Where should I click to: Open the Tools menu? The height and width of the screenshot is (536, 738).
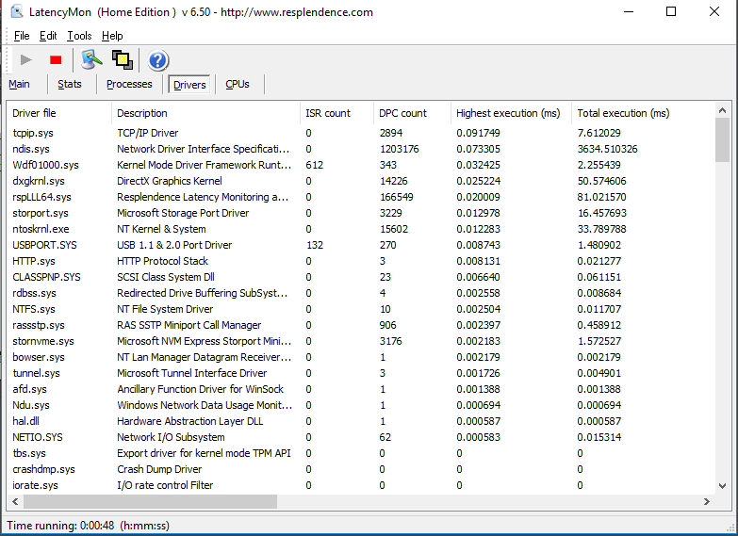79,36
